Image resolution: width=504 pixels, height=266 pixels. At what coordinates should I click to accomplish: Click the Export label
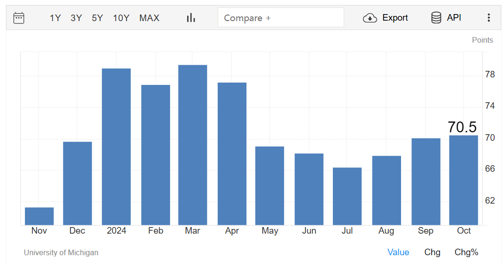[x=395, y=18]
